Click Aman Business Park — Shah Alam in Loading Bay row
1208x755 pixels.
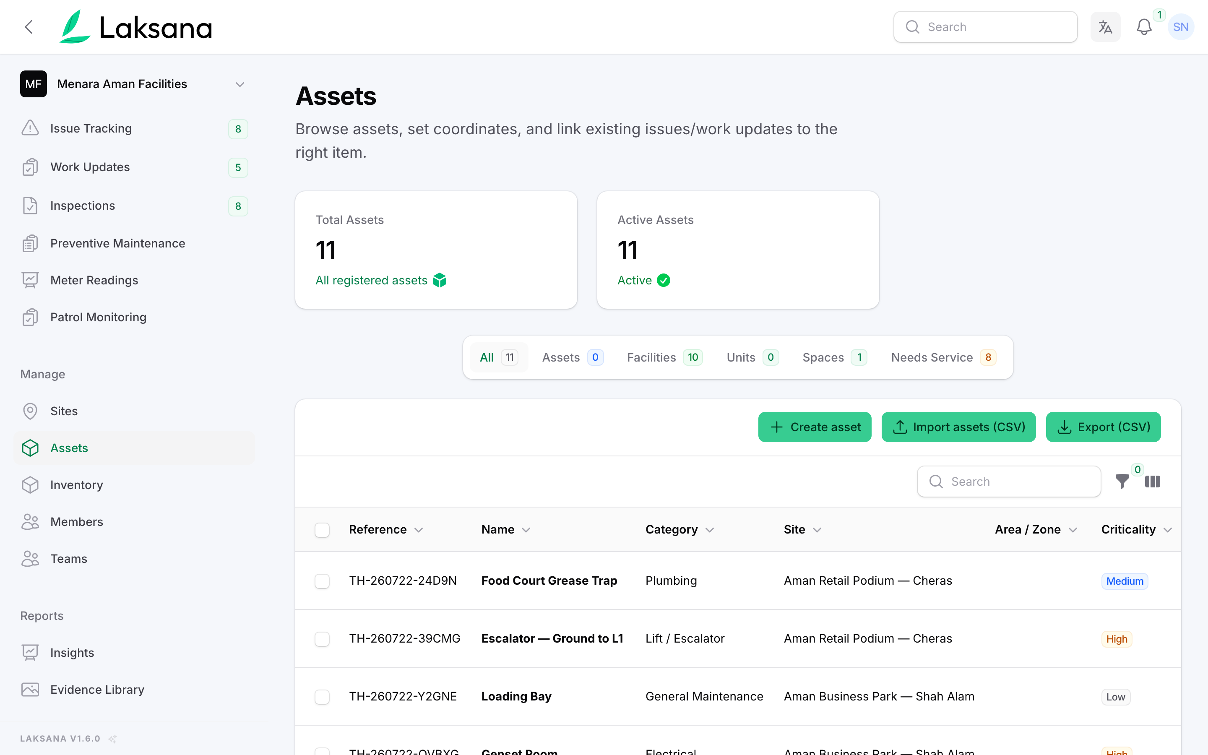[x=879, y=697]
